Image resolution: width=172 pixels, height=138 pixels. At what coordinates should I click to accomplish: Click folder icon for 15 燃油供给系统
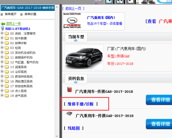click(7, 77)
